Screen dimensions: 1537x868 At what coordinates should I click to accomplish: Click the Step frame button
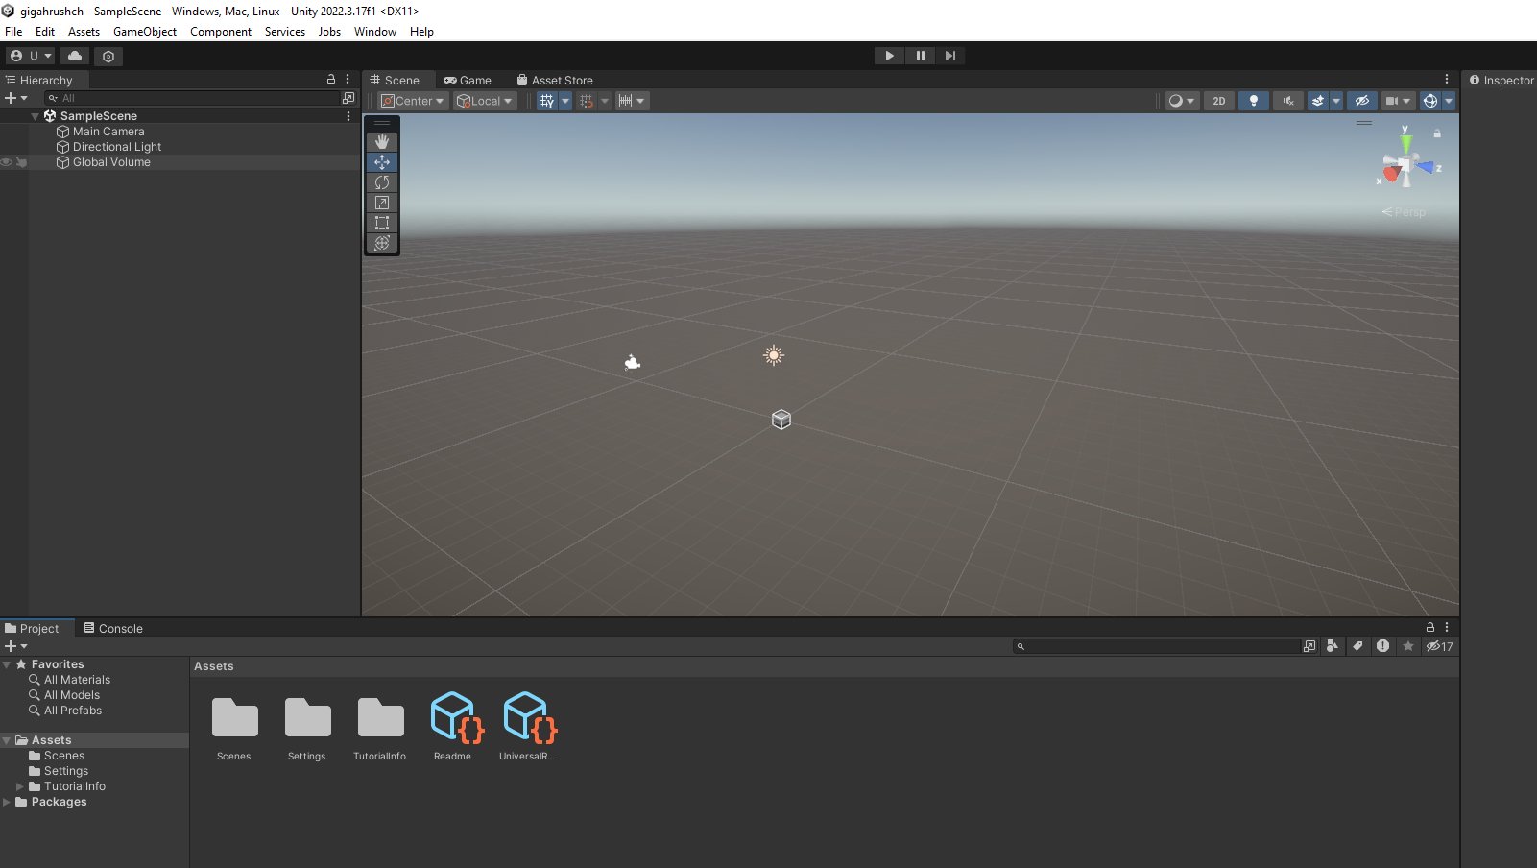click(x=949, y=56)
